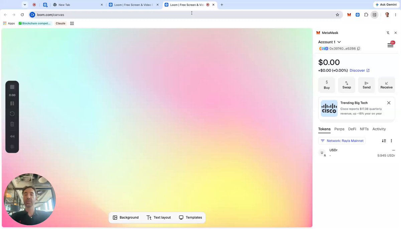Click the webcam bubble of the presenter
This screenshot has width=401, height=229.
coord(29,199)
